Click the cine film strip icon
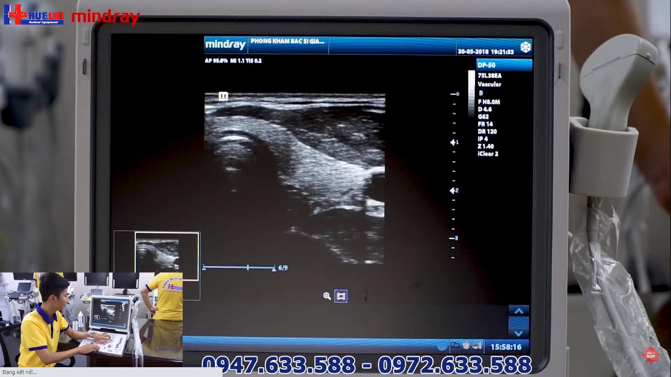 click(x=341, y=296)
